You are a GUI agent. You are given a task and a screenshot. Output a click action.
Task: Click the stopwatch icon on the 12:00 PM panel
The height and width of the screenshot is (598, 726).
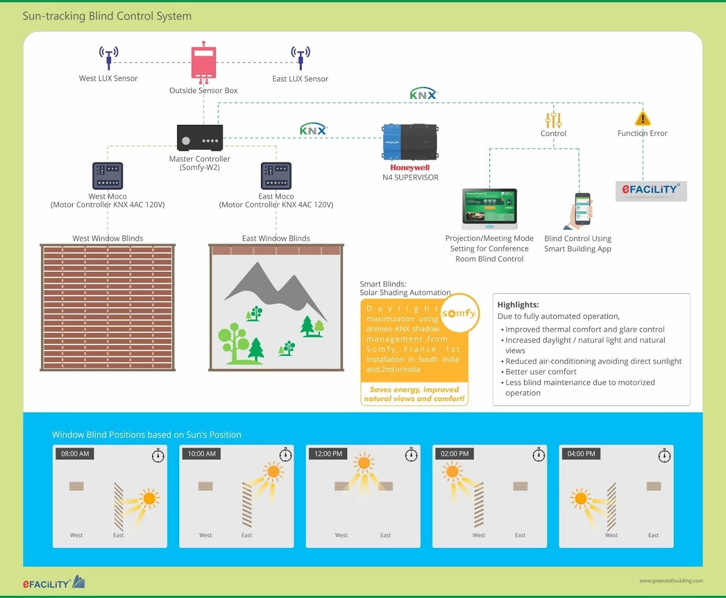click(x=411, y=455)
